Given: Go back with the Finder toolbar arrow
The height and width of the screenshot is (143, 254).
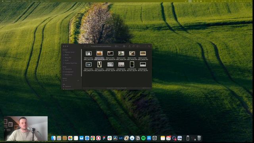Looking at the screenshot, I should click(85, 46).
